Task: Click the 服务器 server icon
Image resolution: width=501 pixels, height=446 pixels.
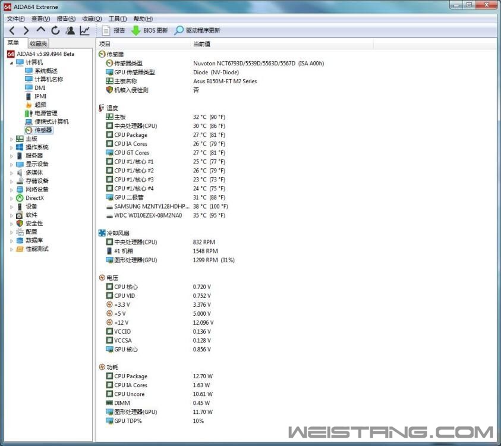Action: pyautogui.click(x=20, y=155)
